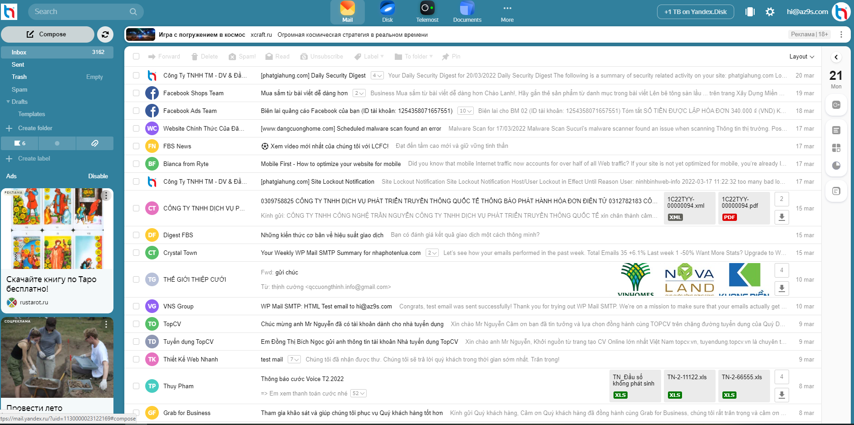The image size is (854, 425).
Task: Expand the Daily Security Digest thread
Action: pos(376,75)
